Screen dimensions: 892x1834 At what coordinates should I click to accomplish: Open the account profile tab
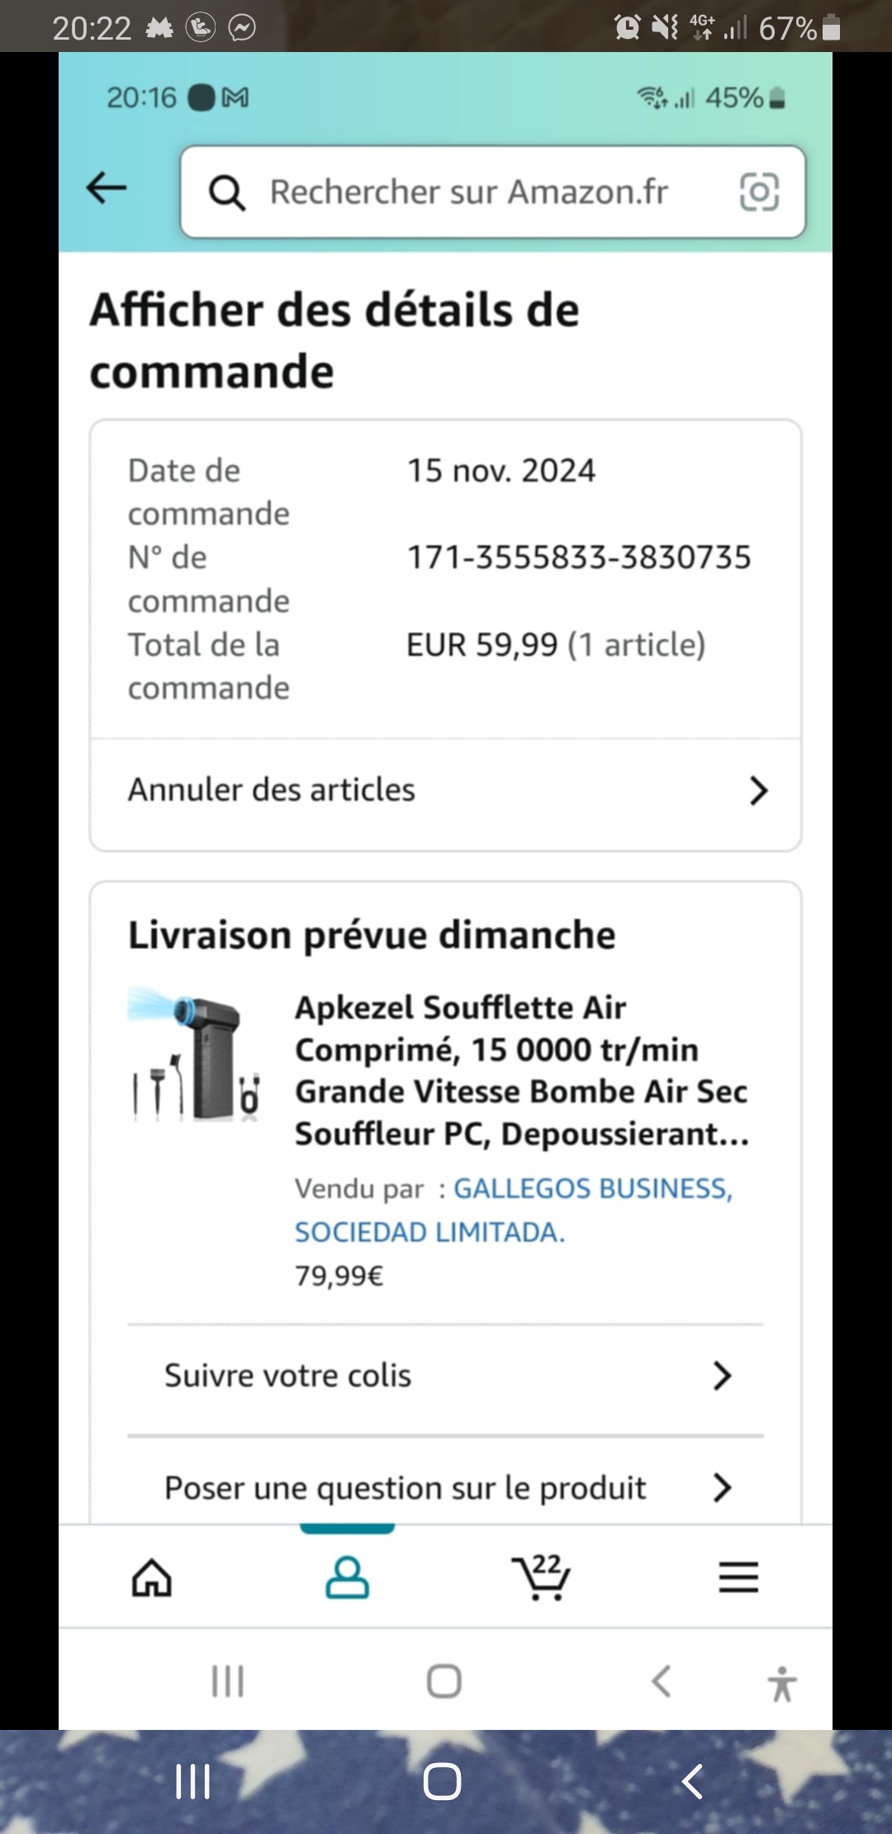(x=347, y=1578)
